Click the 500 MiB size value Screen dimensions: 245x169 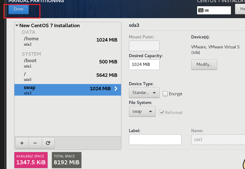(108, 62)
